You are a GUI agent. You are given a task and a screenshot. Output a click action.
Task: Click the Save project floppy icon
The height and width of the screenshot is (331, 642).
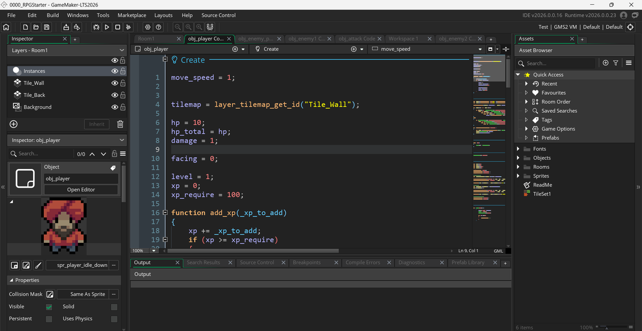(47, 27)
